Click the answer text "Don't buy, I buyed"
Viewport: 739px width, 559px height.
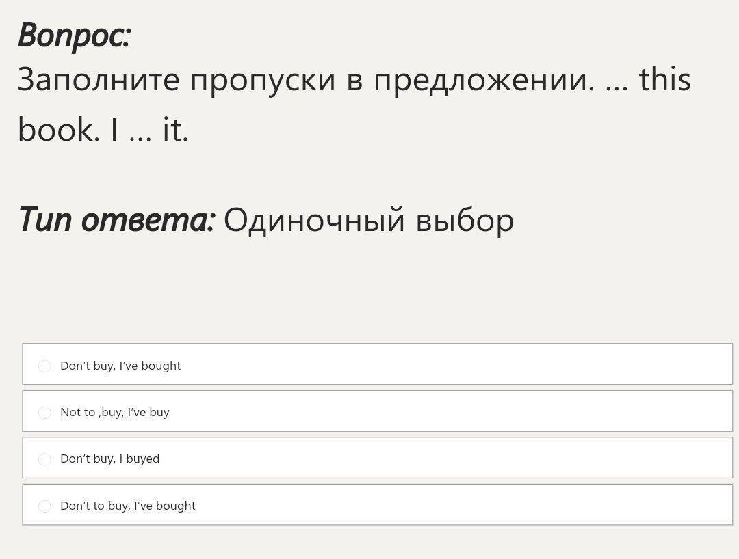tap(110, 459)
